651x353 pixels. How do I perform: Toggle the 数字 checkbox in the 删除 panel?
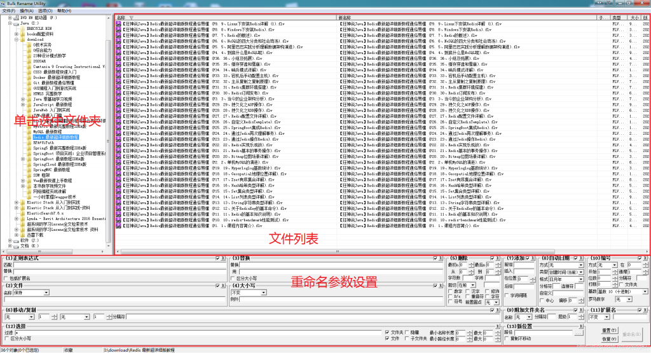[x=451, y=291]
